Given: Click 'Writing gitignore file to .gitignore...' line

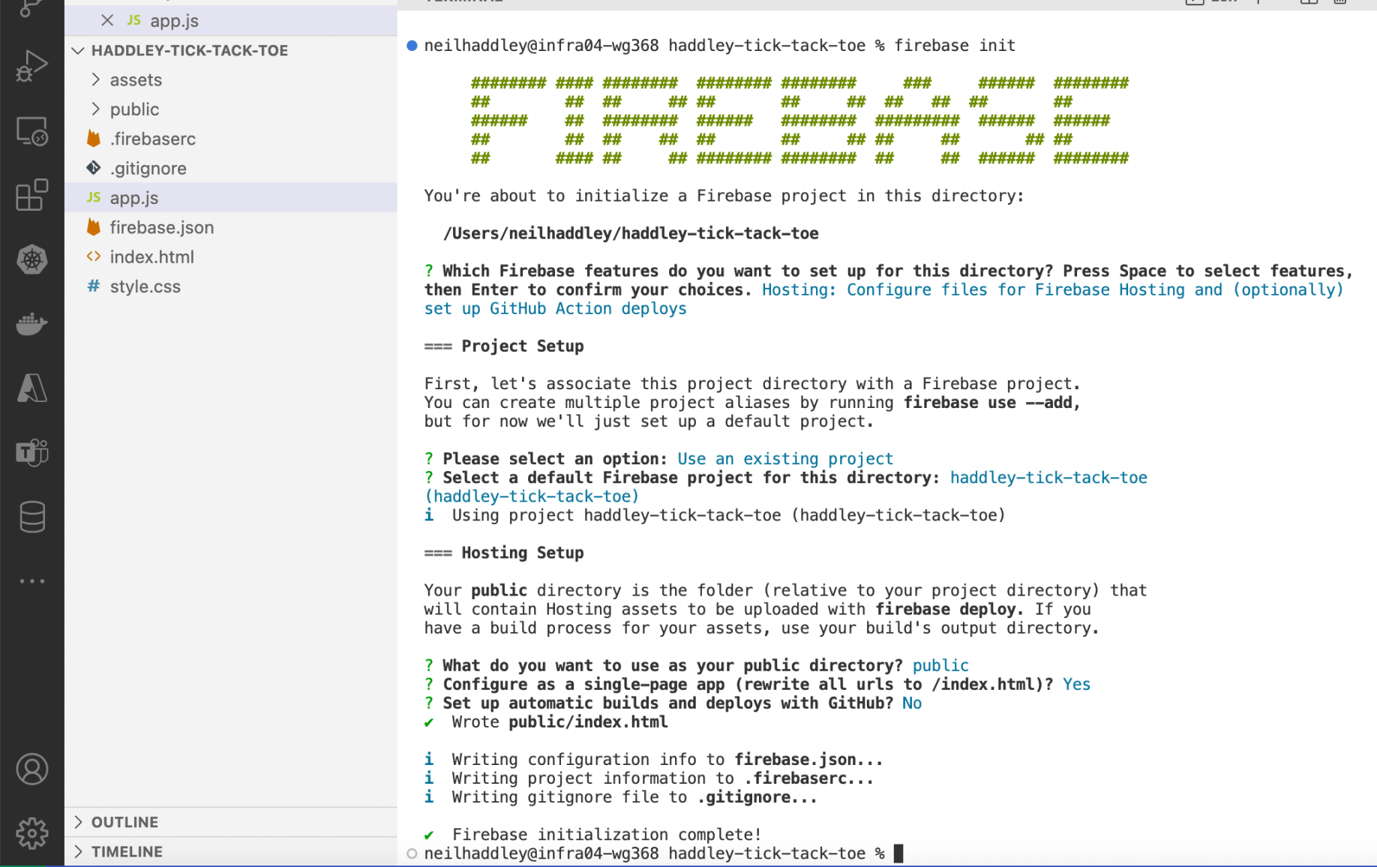Looking at the screenshot, I should coord(620,797).
